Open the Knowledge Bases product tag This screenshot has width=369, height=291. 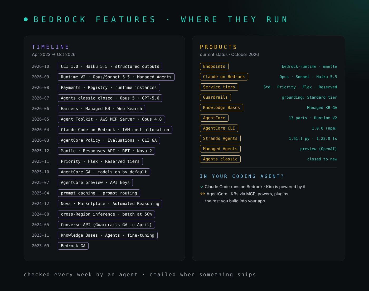221,108
